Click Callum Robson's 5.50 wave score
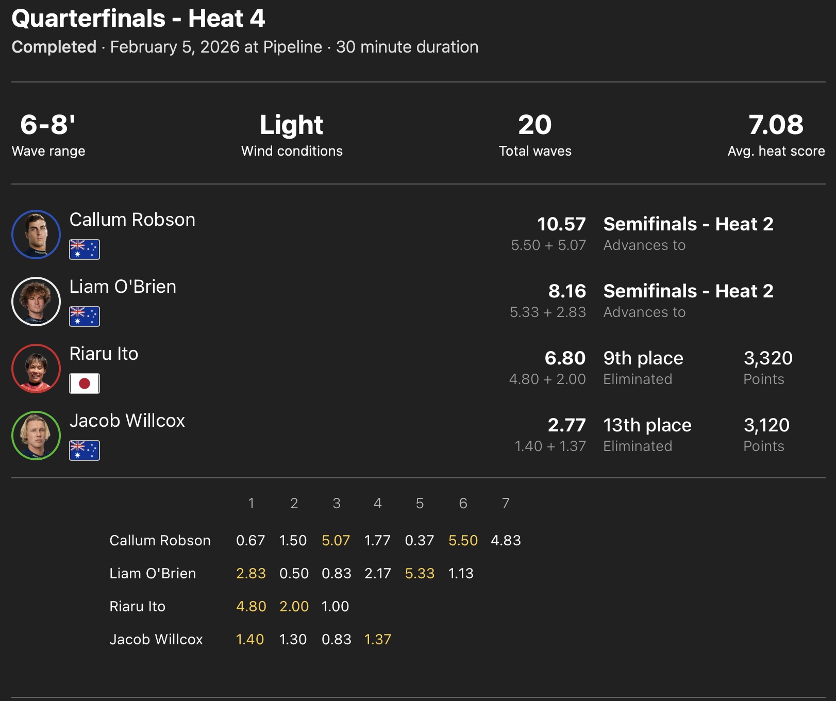Image resolution: width=836 pixels, height=701 pixels. (x=463, y=541)
